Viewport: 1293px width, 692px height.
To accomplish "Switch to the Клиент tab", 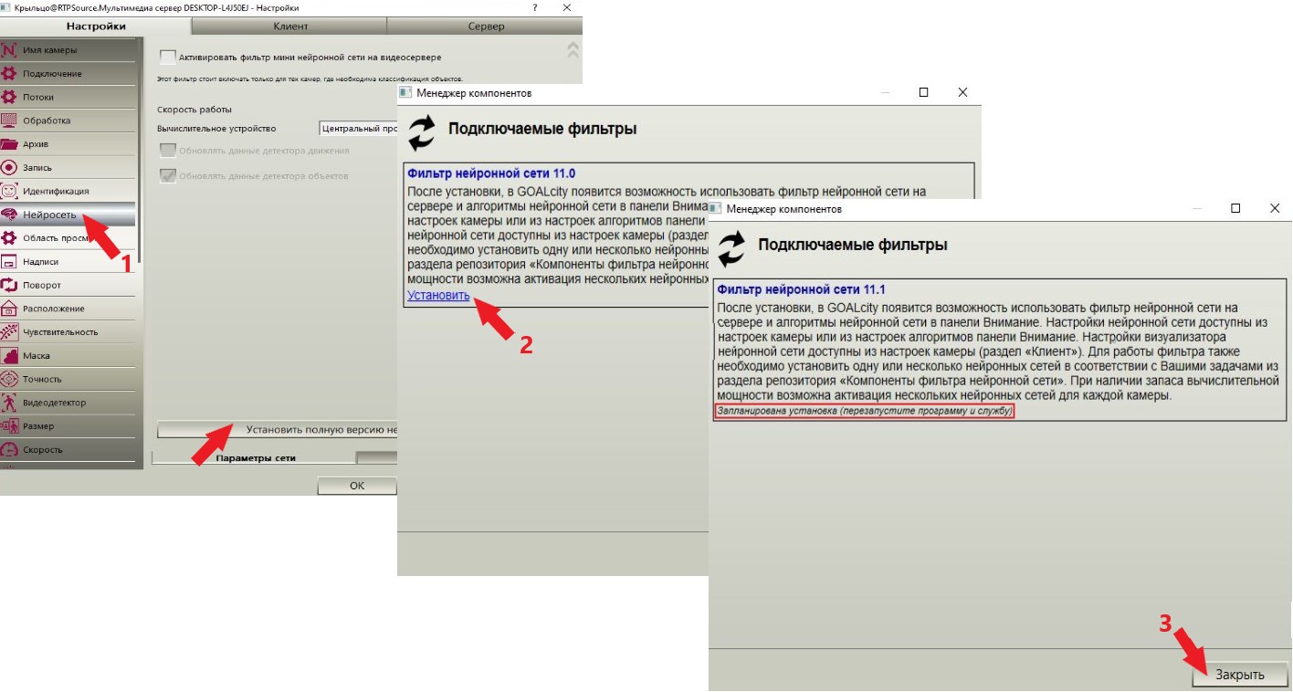I will tap(290, 26).
